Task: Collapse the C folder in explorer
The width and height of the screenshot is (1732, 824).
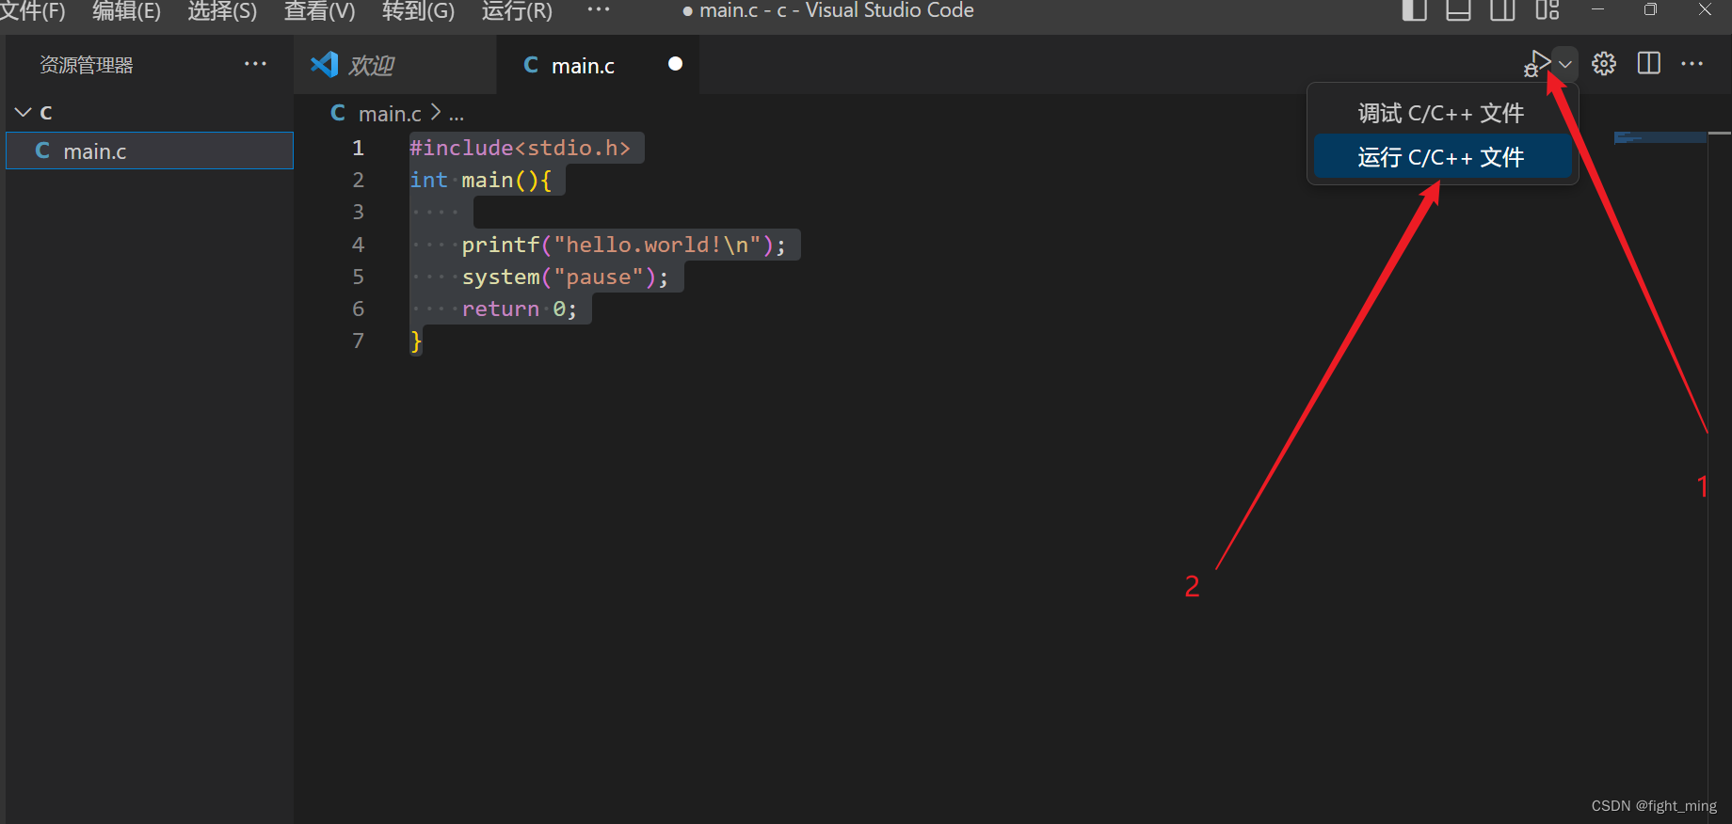Action: click(x=24, y=112)
